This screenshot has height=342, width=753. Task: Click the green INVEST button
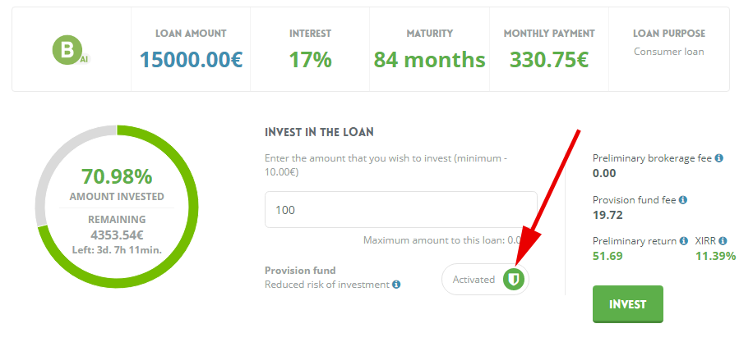tap(628, 304)
